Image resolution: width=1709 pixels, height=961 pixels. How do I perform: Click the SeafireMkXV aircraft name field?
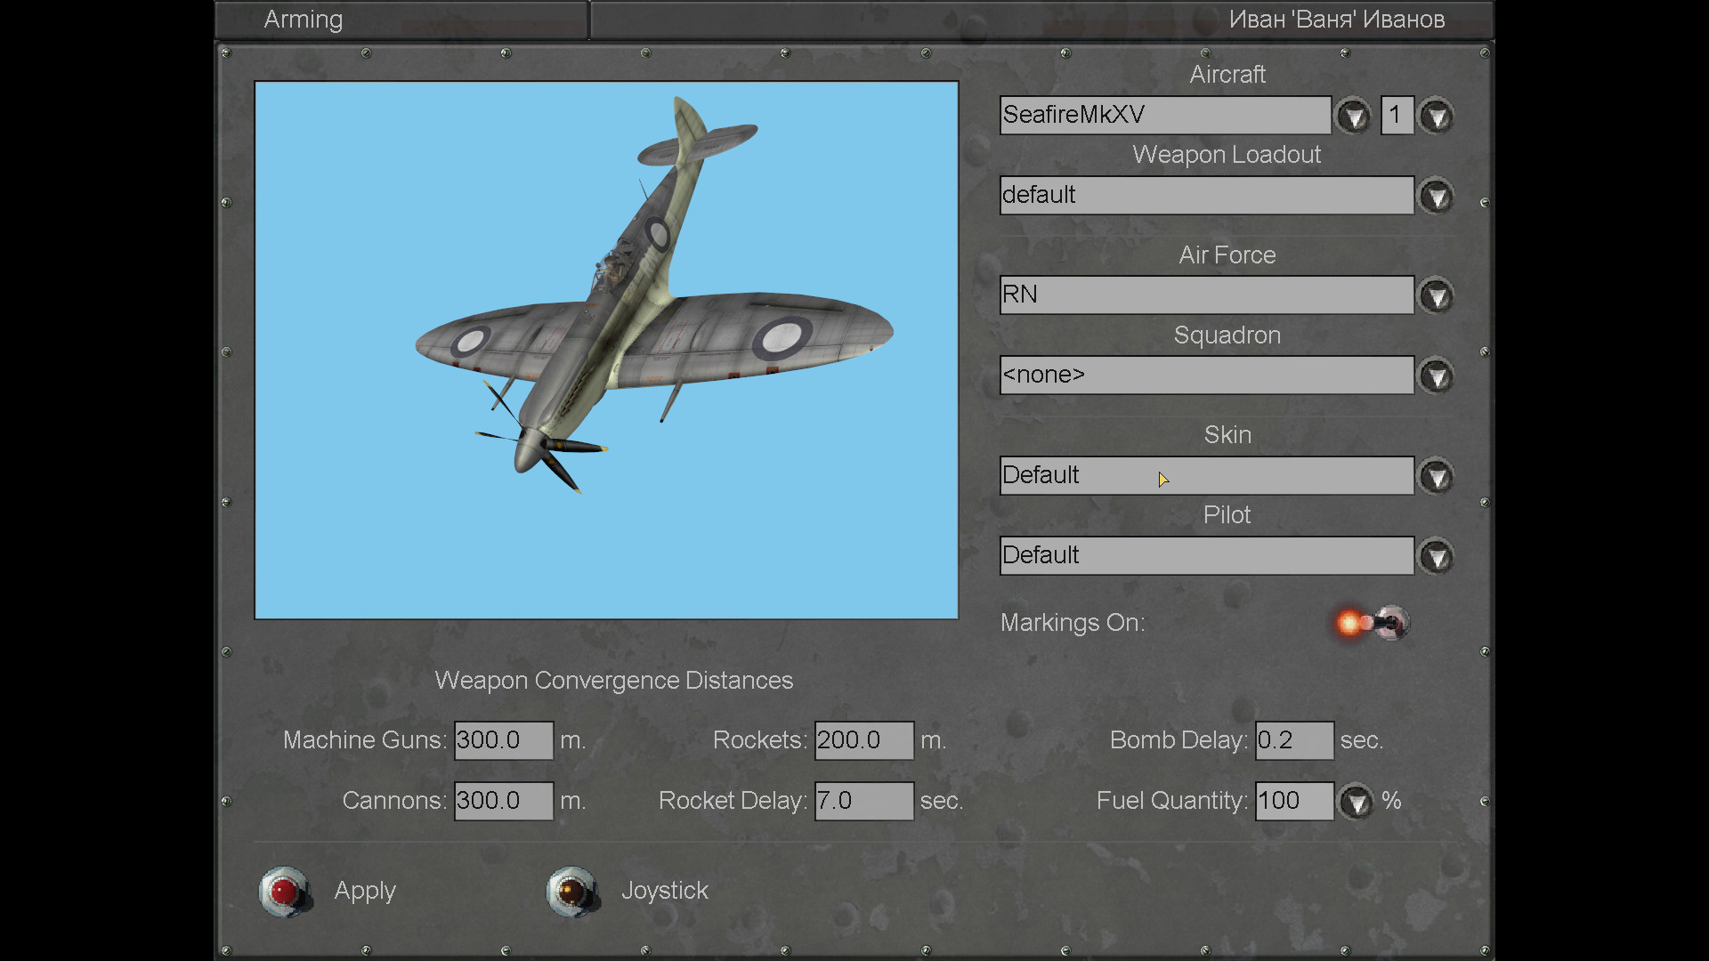pyautogui.click(x=1164, y=116)
